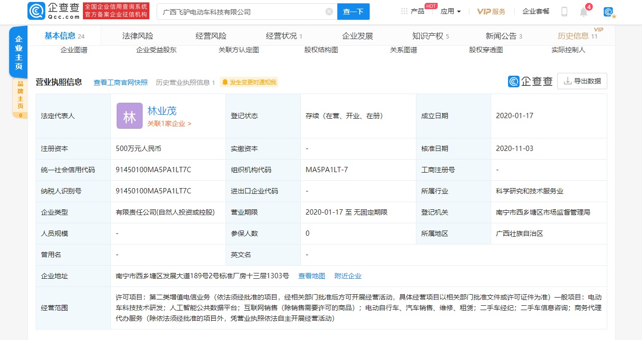This screenshot has height=340, width=642.
Task: Open the VIP服务 link
Action: [491, 11]
